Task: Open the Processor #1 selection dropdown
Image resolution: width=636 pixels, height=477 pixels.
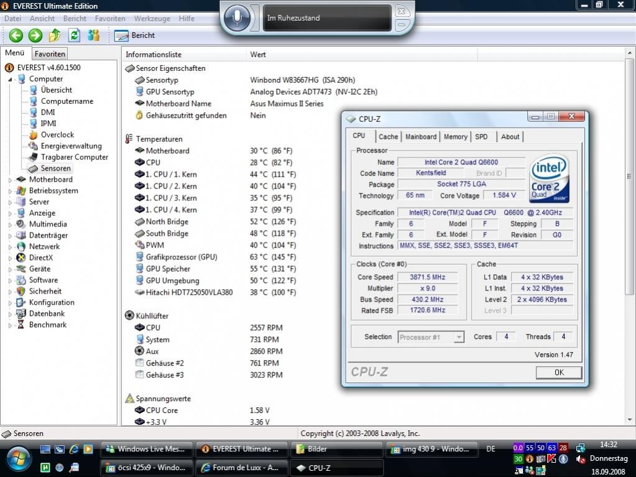Action: pyautogui.click(x=431, y=337)
